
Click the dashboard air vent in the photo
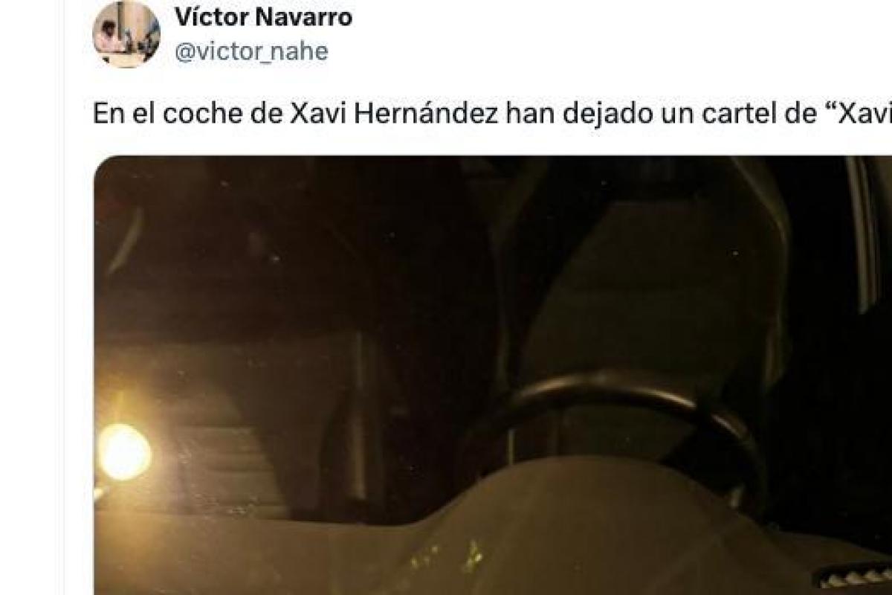point(855,574)
